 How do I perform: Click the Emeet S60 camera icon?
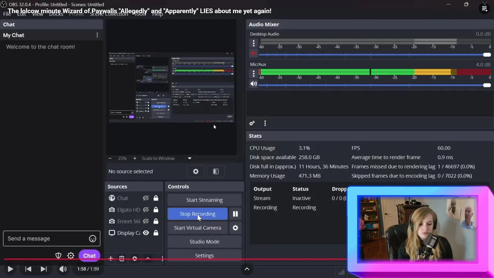point(112,221)
